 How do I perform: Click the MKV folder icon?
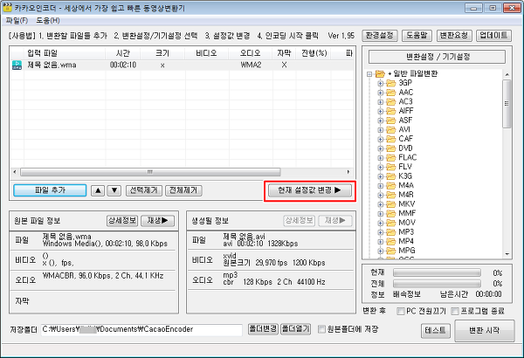[391, 204]
